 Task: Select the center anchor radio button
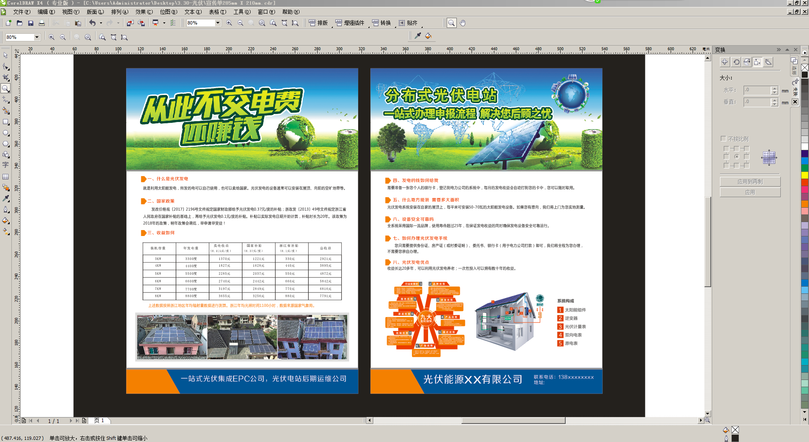[x=736, y=156]
